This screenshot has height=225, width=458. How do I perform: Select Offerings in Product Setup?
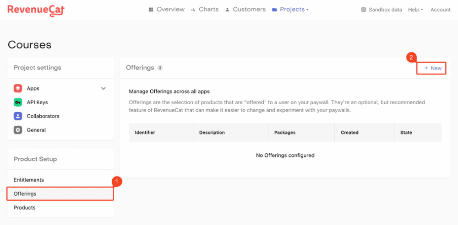(25, 194)
